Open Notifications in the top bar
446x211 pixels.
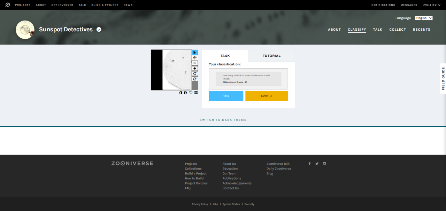coord(383,5)
